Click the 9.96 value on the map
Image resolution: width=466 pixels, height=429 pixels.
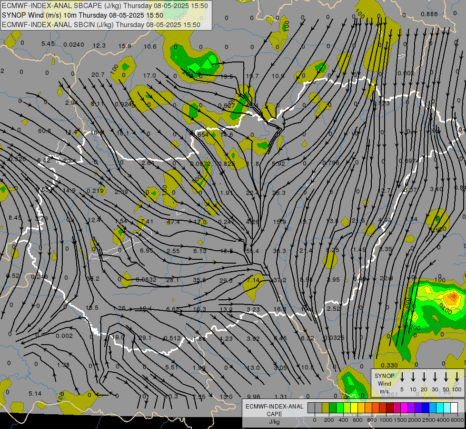coord(254,397)
